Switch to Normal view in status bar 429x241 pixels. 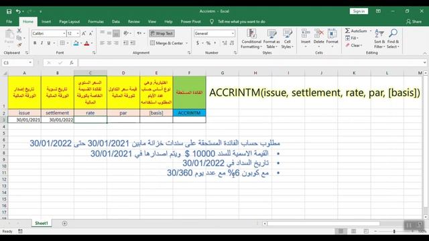click(341, 232)
